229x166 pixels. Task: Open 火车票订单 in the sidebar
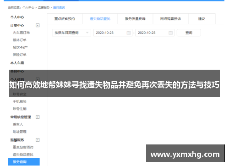(21, 33)
